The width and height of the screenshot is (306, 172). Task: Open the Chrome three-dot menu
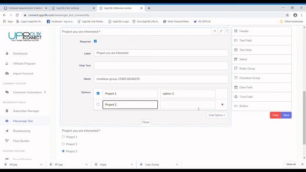[x=302, y=15]
